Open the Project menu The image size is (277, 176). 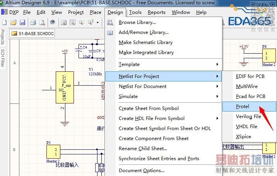[76, 12]
